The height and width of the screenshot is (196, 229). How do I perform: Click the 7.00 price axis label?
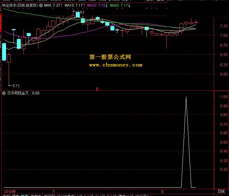224,35
